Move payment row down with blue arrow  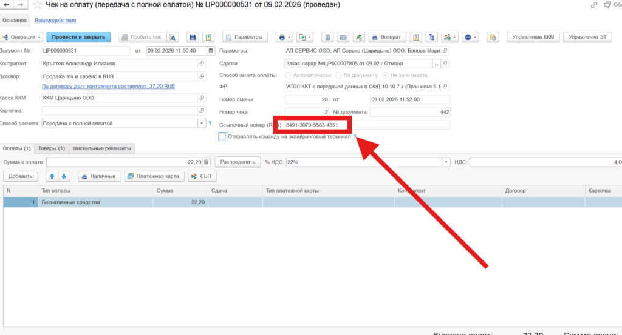click(64, 176)
